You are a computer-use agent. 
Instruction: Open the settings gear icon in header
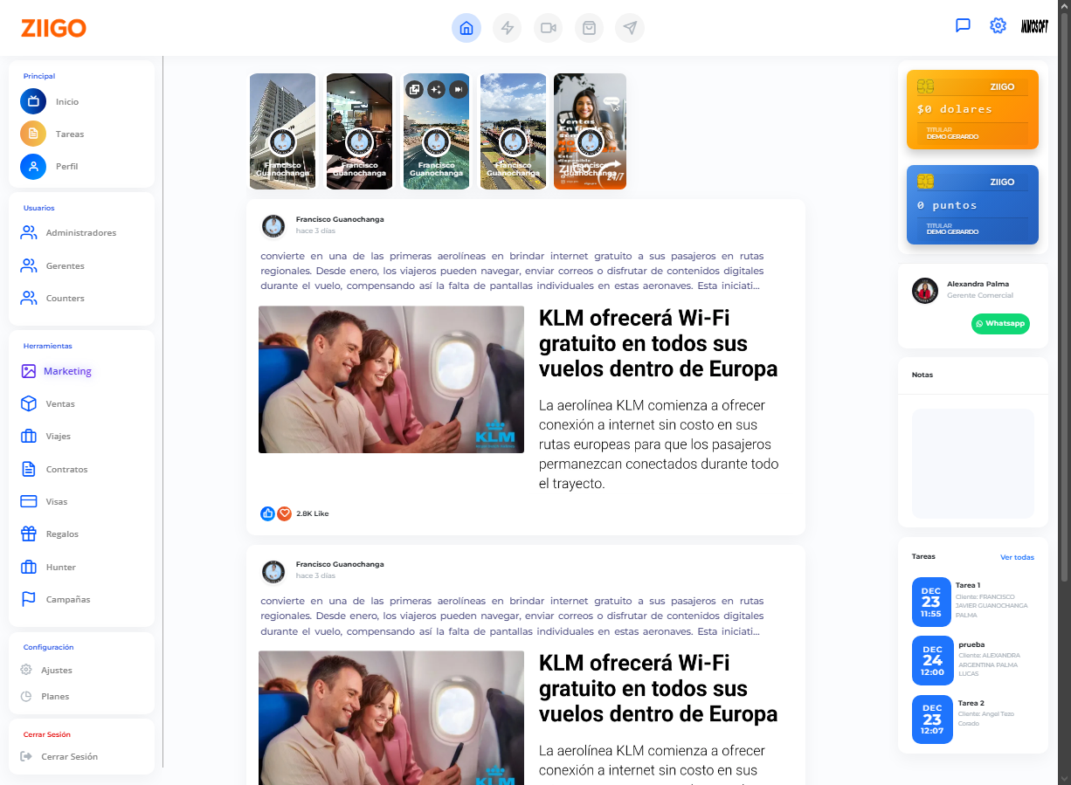click(998, 25)
